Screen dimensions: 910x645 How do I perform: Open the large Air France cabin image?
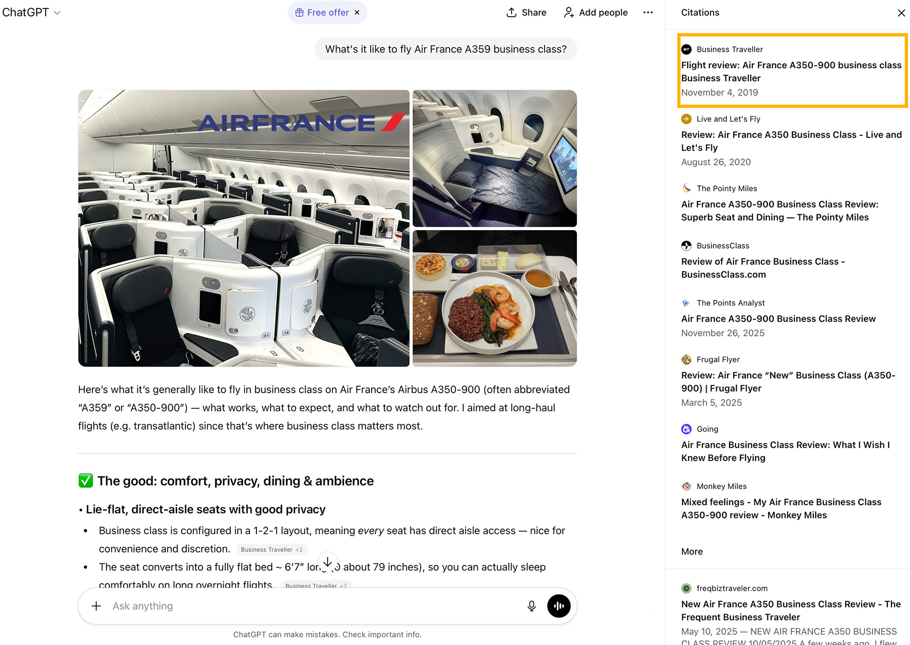tap(244, 228)
